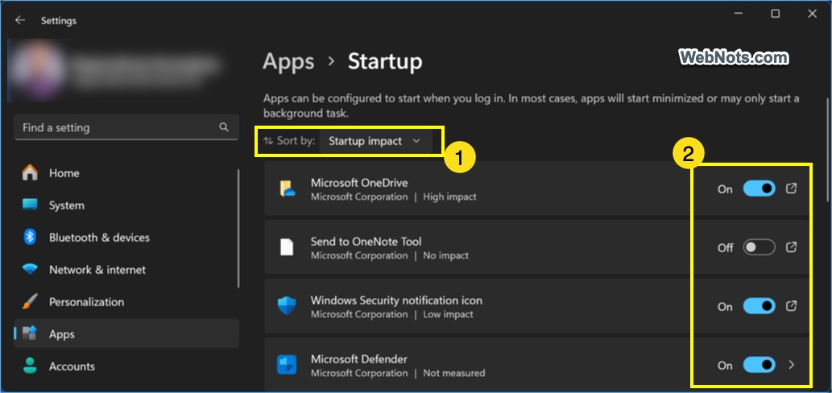Click the Microsoft OneDrive title text
Image resolution: width=832 pixels, height=393 pixels.
(x=359, y=183)
